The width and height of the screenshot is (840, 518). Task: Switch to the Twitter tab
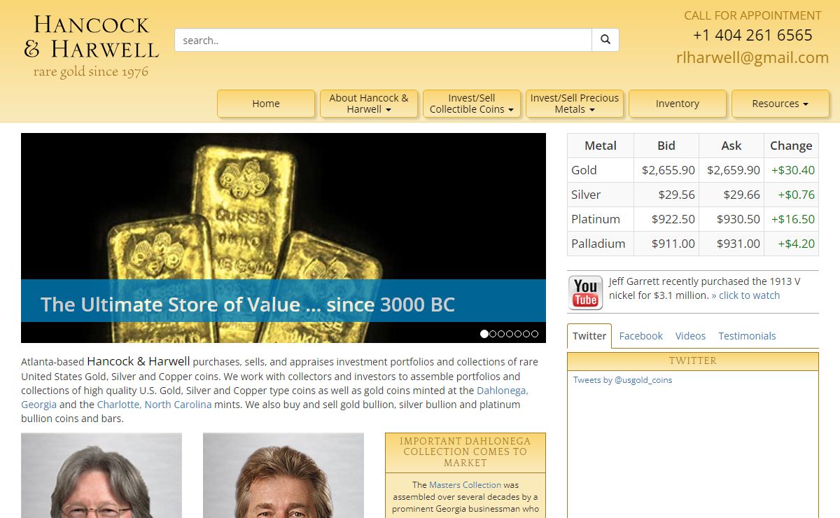589,336
